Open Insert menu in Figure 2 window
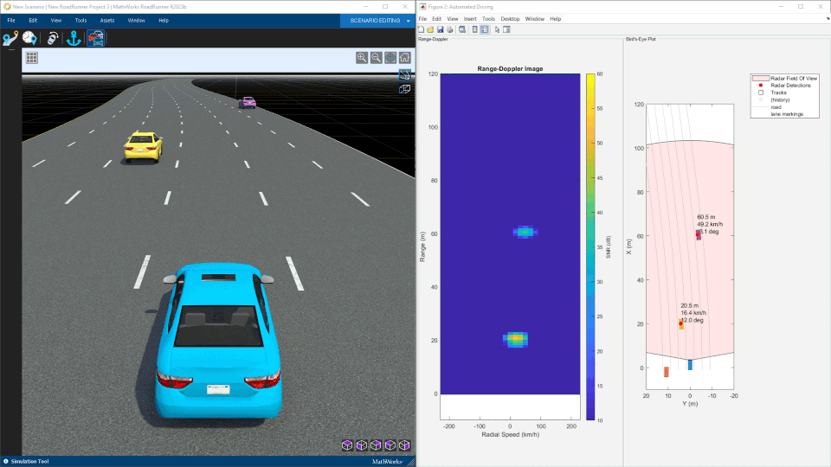The image size is (831, 467). pos(470,19)
